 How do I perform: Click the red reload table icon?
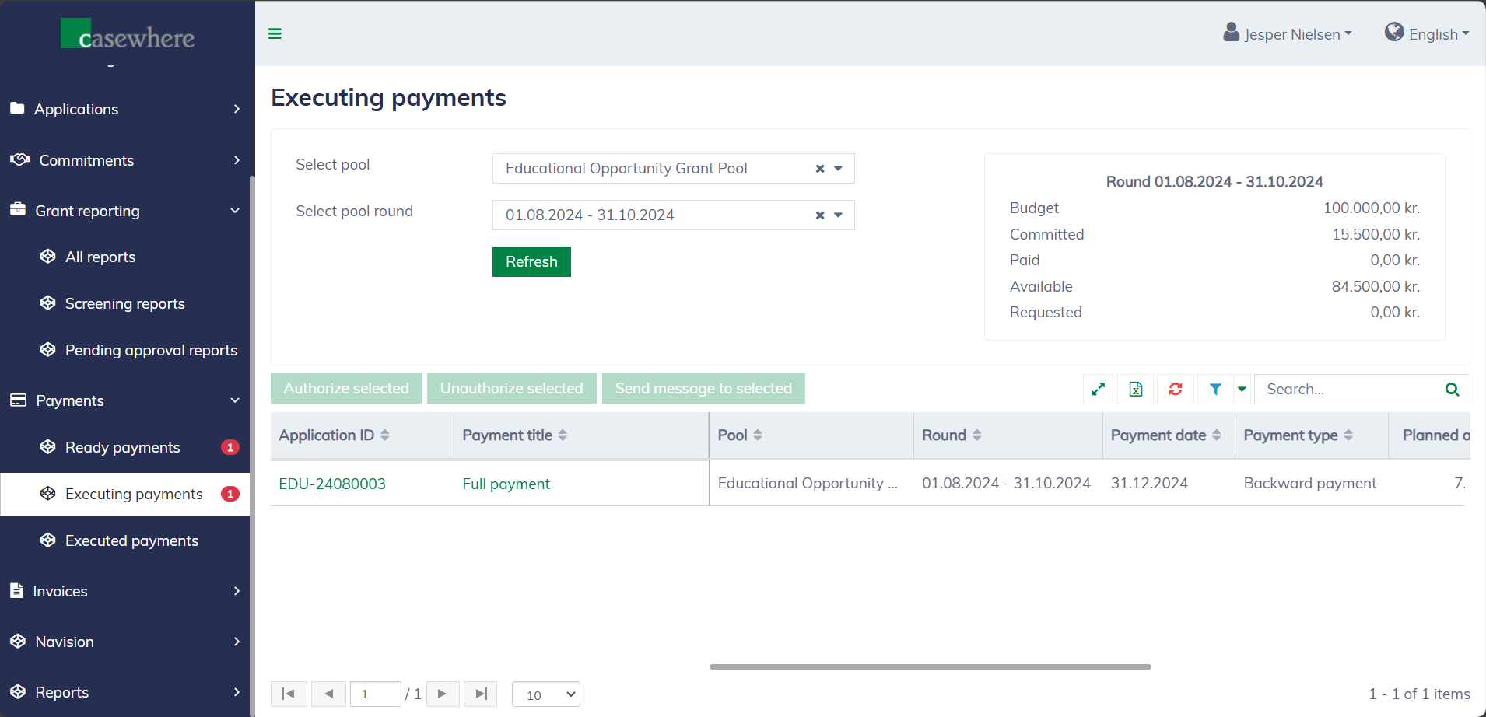(1176, 389)
